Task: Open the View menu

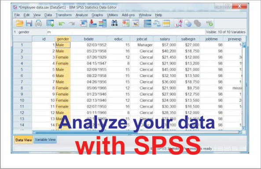Action: coord(37,15)
